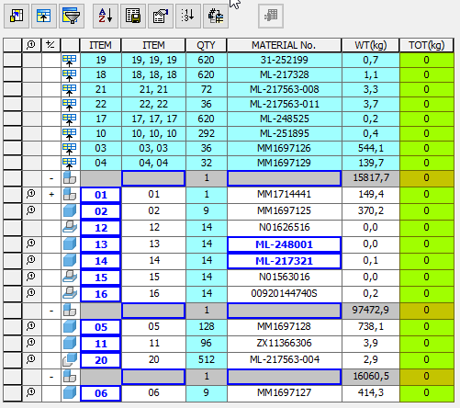Click the item number table update icon
The height and width of the screenshot is (408, 460).
tap(216, 16)
